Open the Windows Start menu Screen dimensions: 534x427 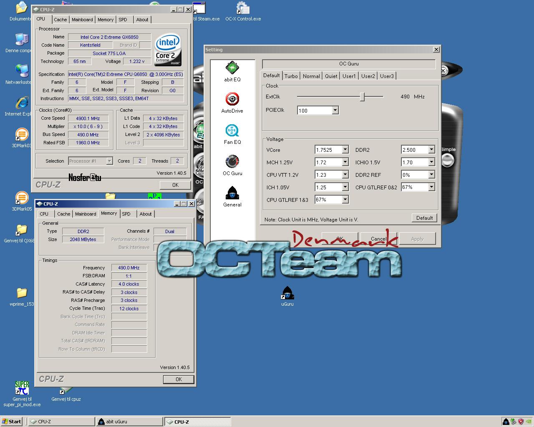12,422
